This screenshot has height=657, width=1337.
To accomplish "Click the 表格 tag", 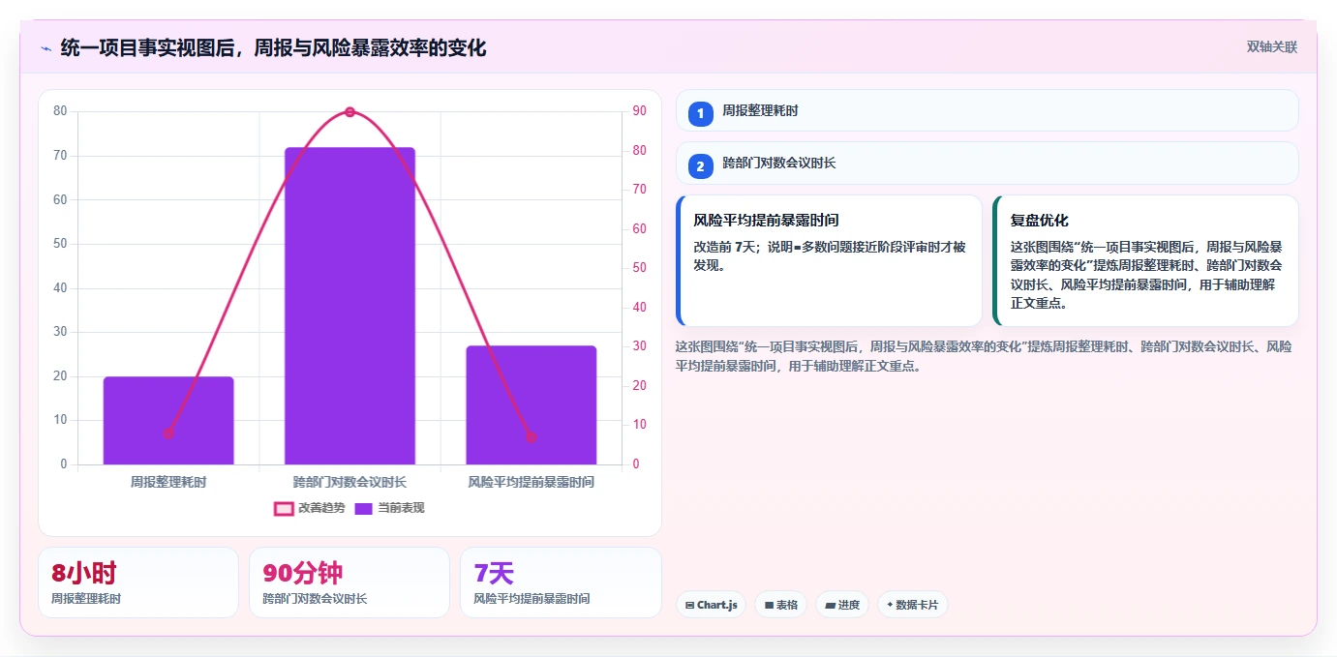I will [x=781, y=605].
